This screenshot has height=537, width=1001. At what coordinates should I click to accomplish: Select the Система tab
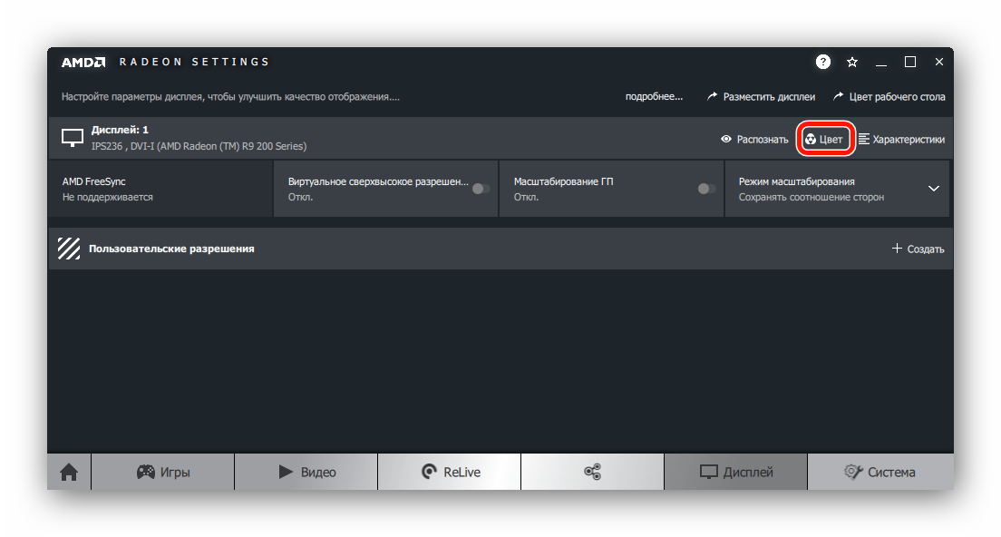(880, 472)
